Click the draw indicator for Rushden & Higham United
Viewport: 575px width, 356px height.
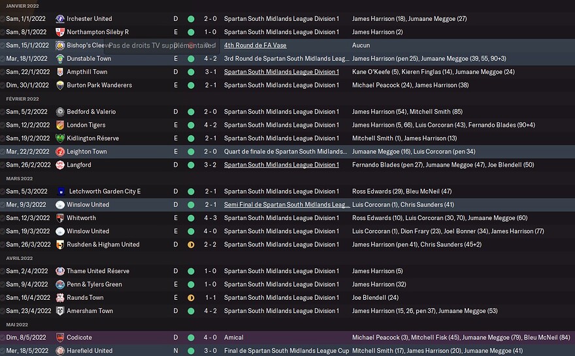click(191, 244)
